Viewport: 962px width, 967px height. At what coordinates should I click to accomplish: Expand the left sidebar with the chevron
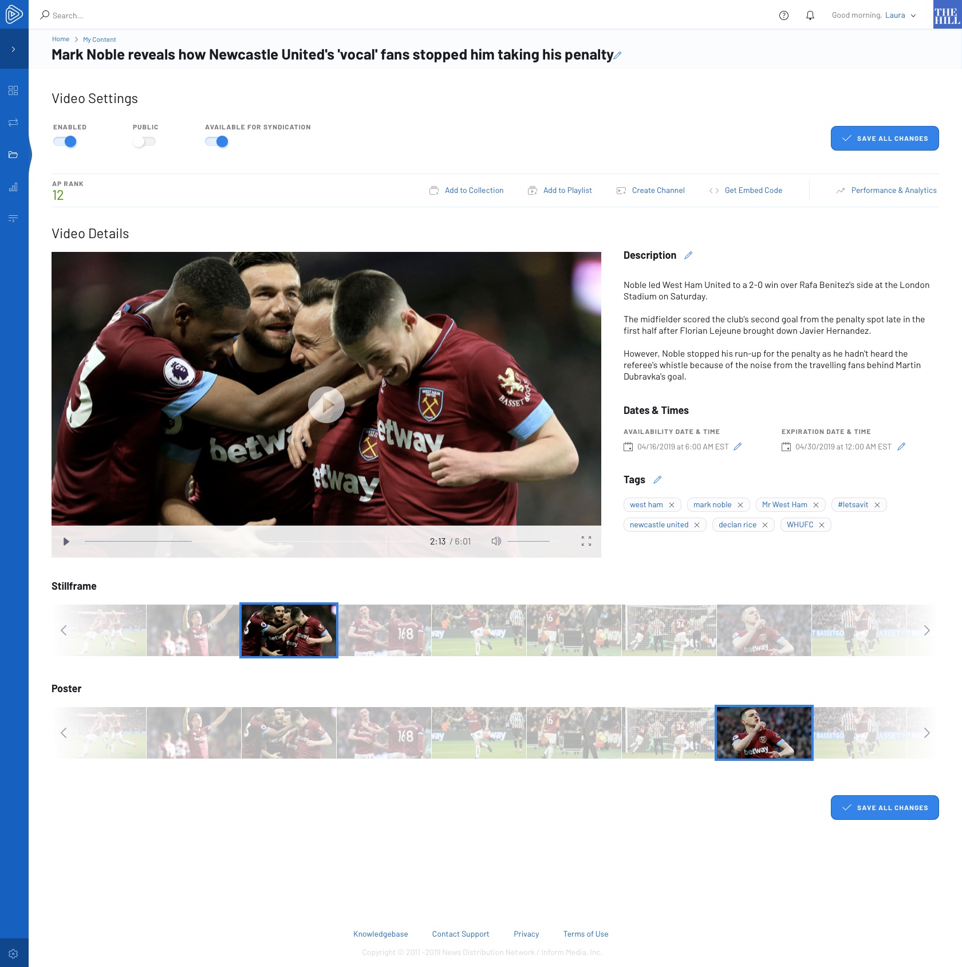tap(13, 49)
